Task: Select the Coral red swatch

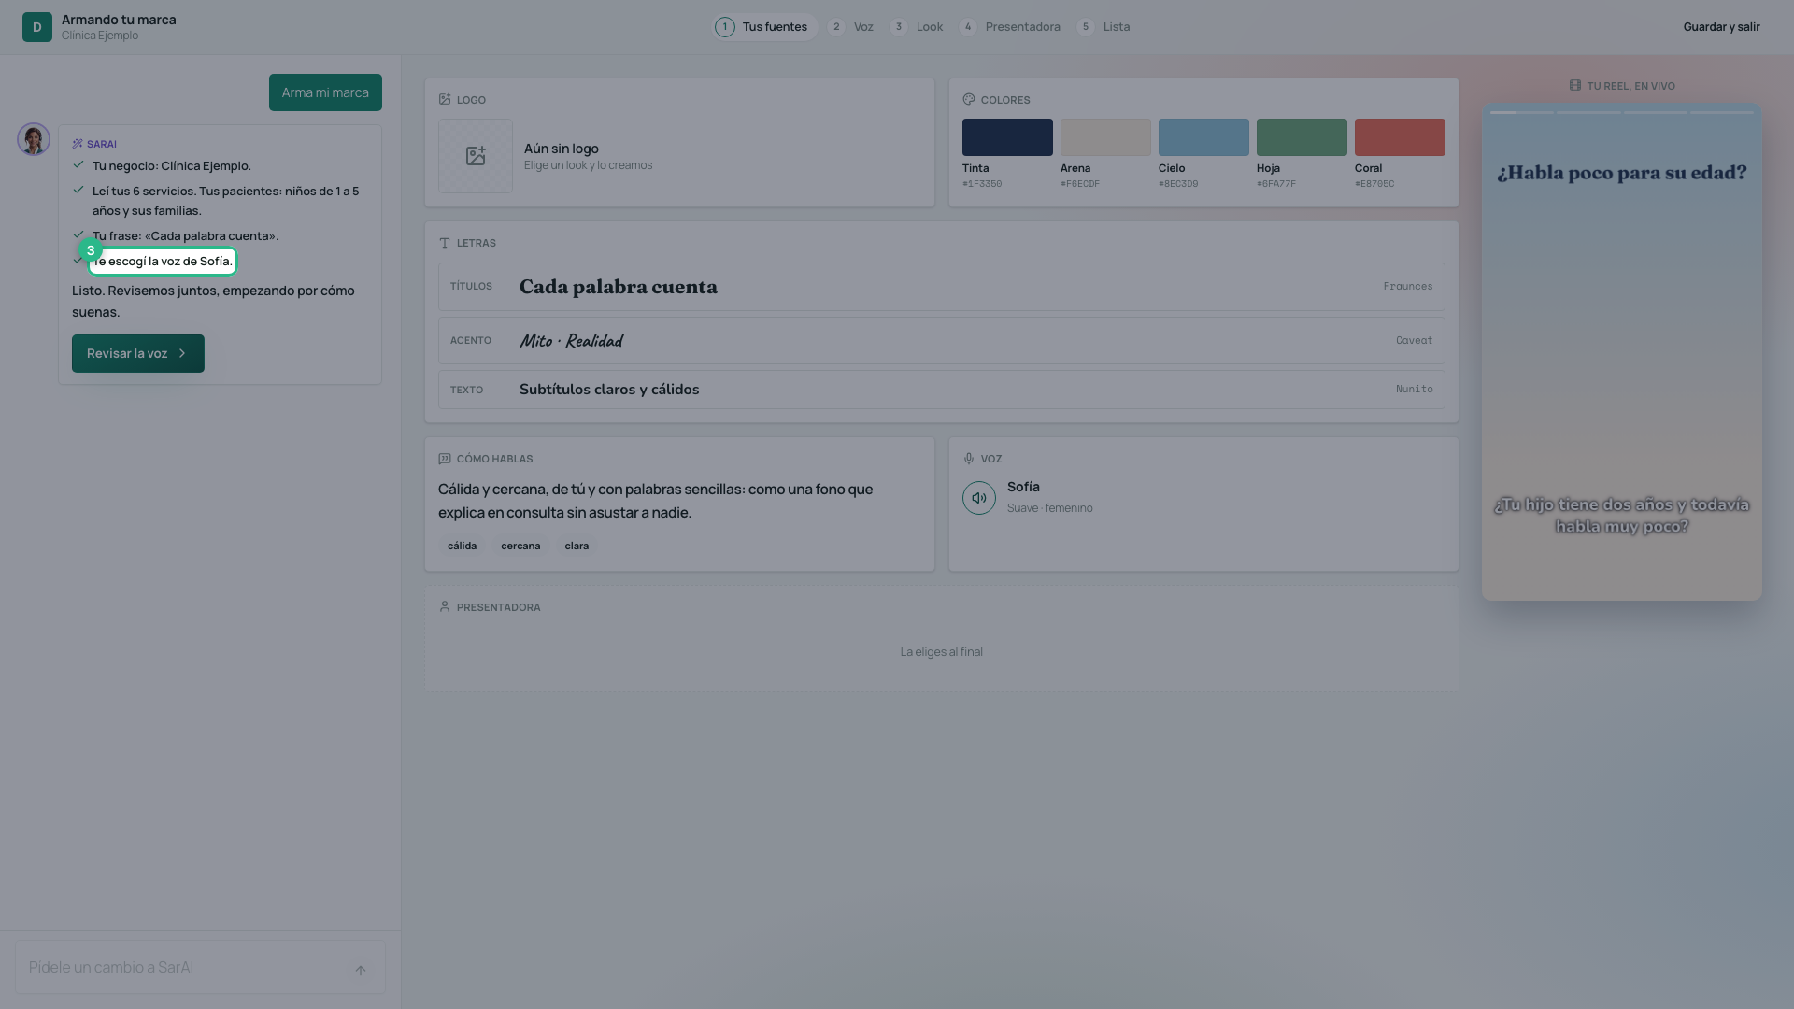Action: (1400, 137)
